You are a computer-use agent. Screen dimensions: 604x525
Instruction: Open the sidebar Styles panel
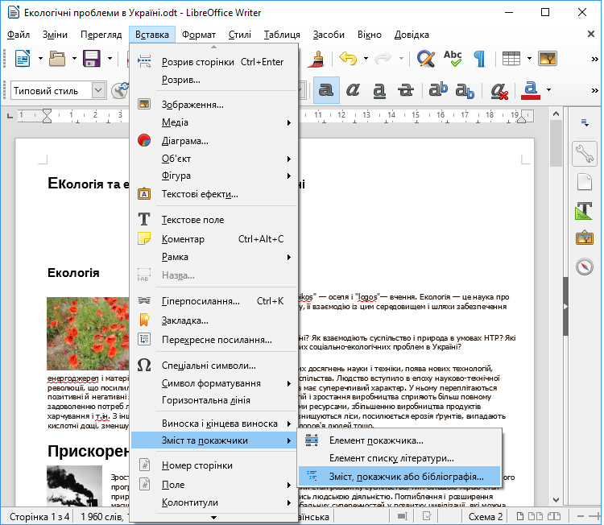pyautogui.click(x=584, y=210)
